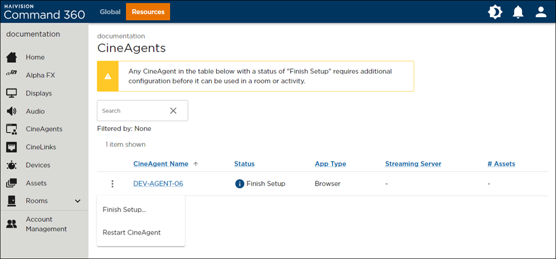Select the Alpha FX sidebar icon
The image size is (556, 259).
tap(12, 75)
